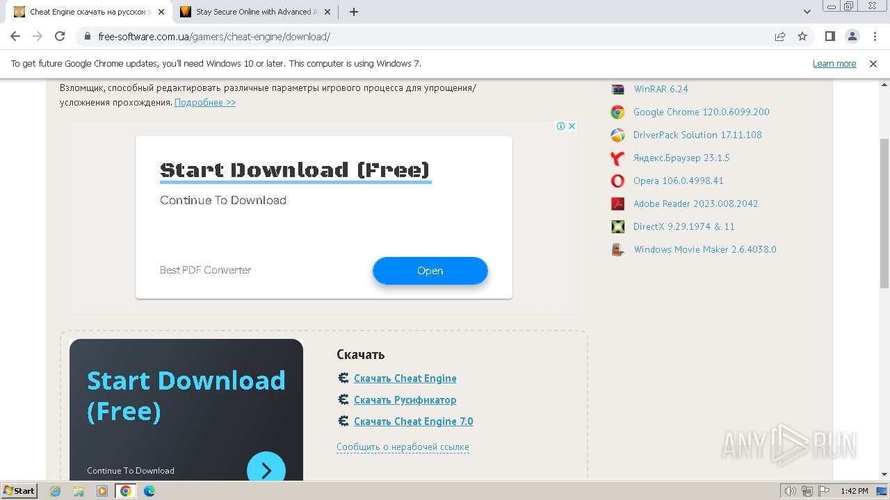Open Скачать Cheat Engine link

pyautogui.click(x=405, y=378)
